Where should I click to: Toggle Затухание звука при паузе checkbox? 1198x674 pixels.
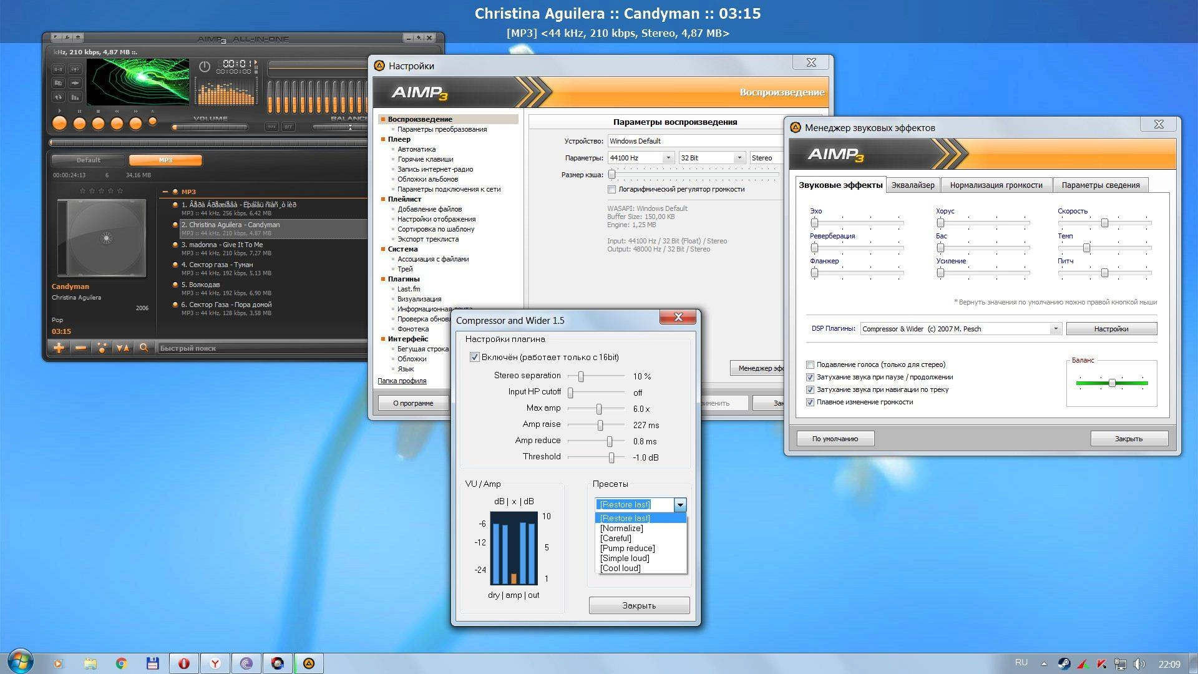[810, 378]
